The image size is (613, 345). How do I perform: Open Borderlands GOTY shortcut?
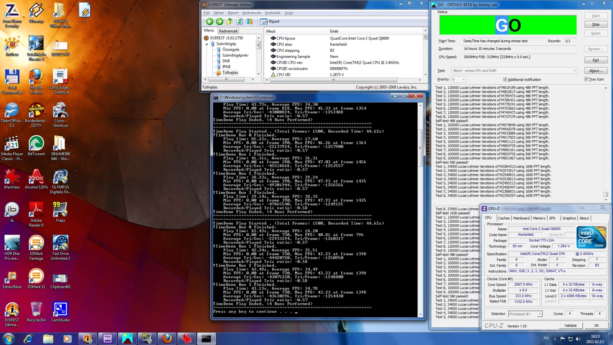36,115
